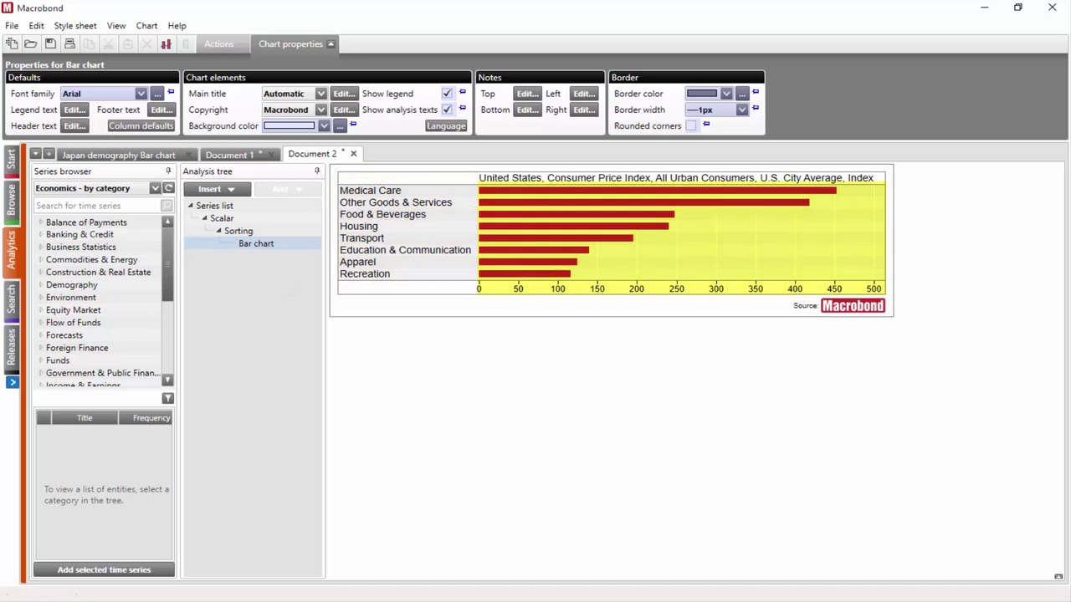Screen dimensions: 1071x602
Task: Open the Browse sidebar tab
Action: [12, 200]
